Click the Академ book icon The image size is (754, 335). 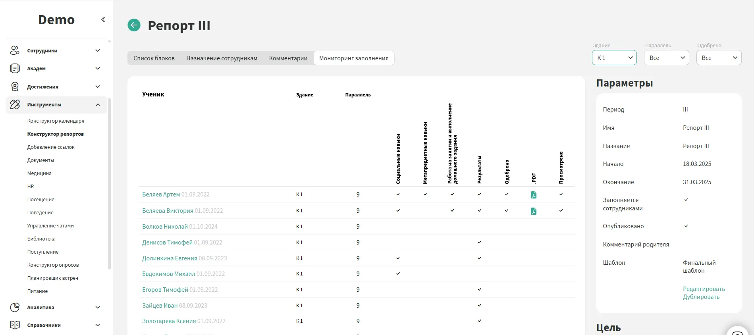(15, 69)
